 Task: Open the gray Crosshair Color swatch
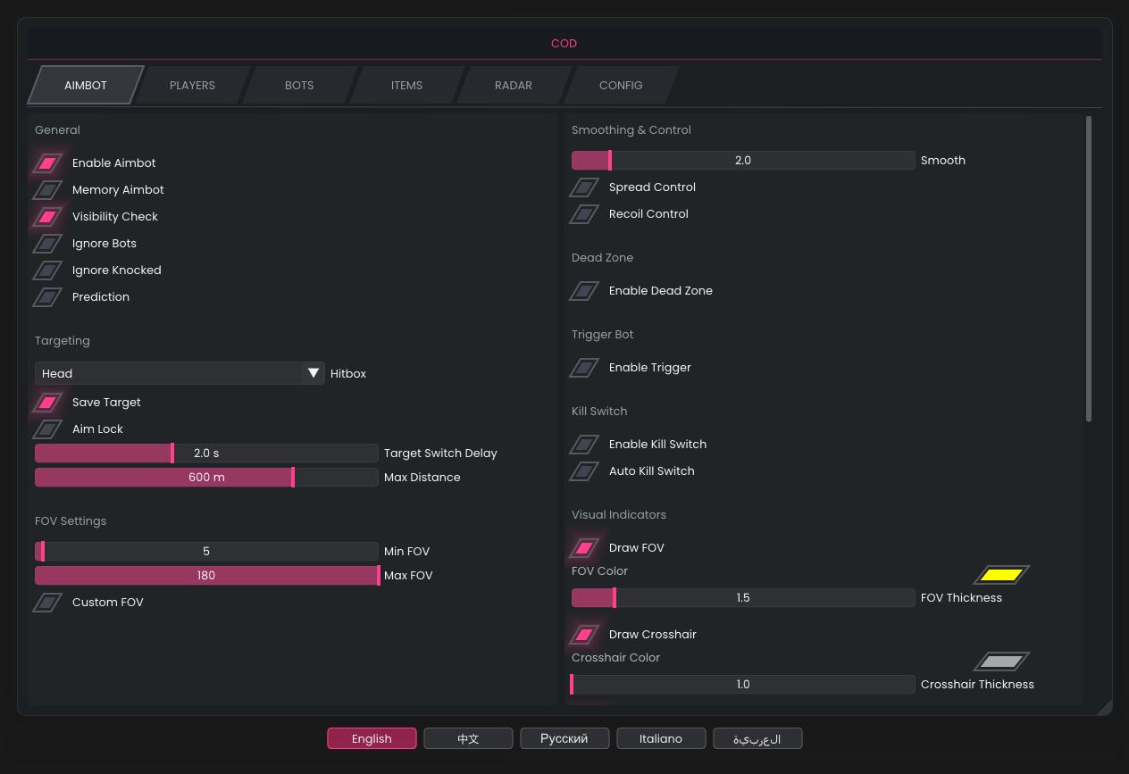coord(1001,662)
